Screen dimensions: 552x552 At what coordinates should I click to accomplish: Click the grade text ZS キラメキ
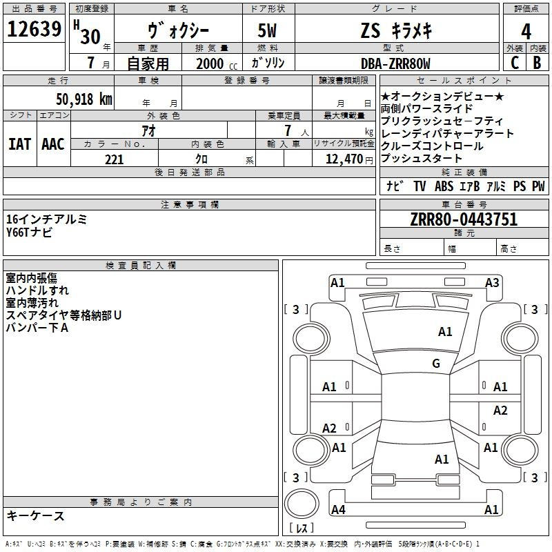(x=396, y=30)
